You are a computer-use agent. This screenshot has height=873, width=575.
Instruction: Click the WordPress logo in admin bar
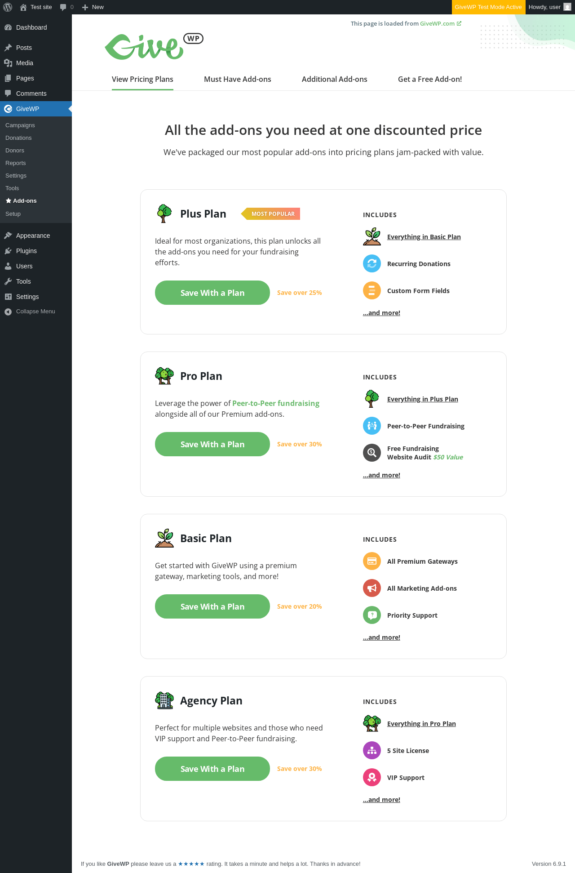tap(8, 7)
